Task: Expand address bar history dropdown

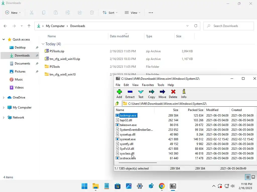Action: click(187, 26)
